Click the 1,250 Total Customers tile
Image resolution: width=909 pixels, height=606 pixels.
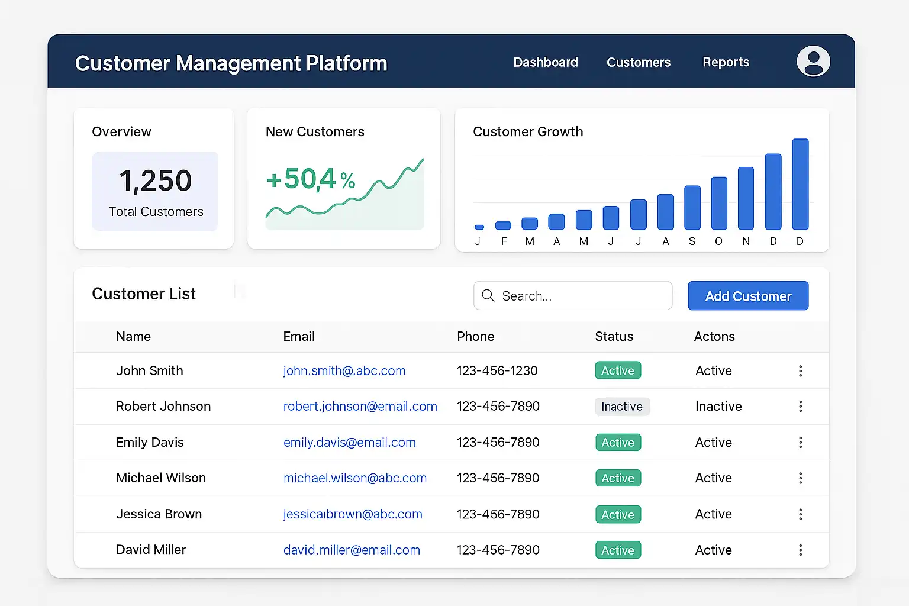coord(155,191)
